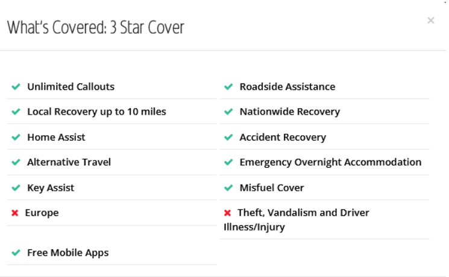The image size is (449, 277).
Task: Close the What's Covered dialog
Action: pos(430,21)
